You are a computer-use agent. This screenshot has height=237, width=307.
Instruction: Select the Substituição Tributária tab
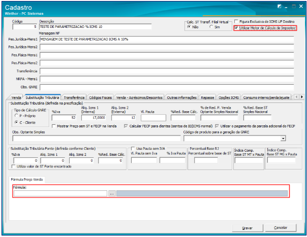click(42, 97)
